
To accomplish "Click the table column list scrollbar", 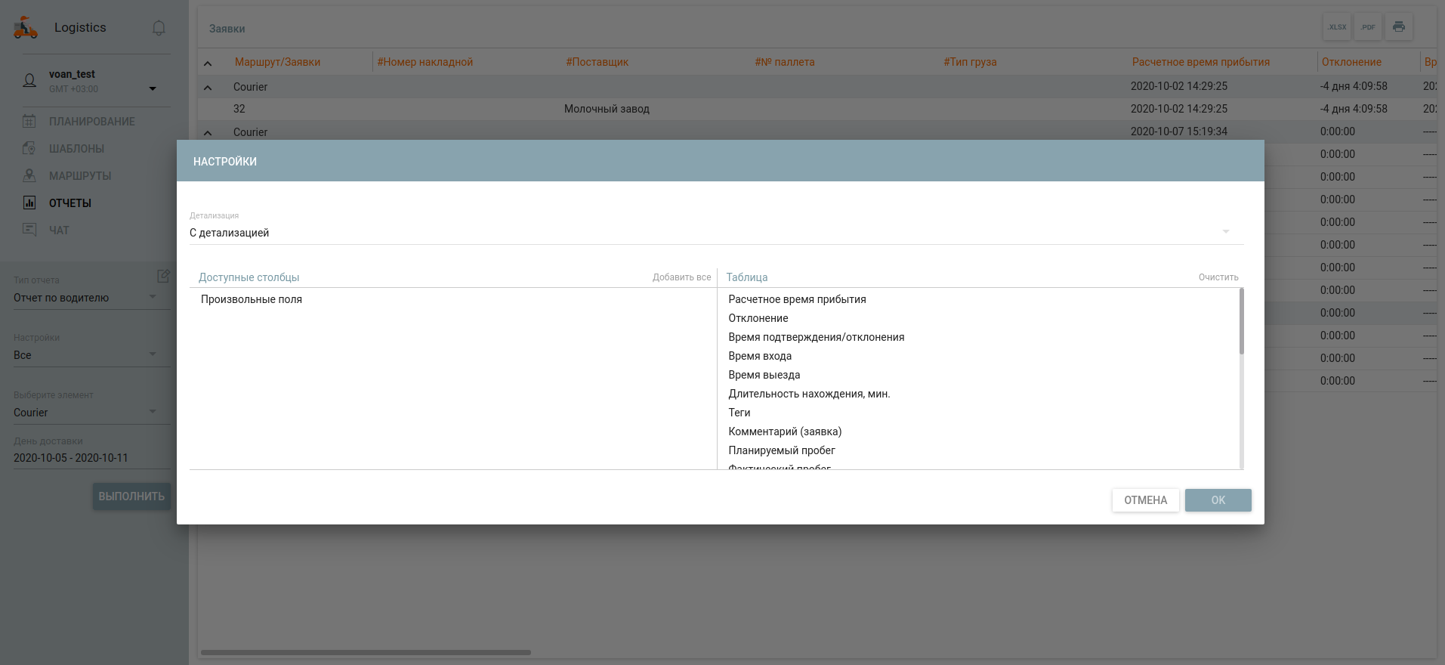I will coord(1241,321).
